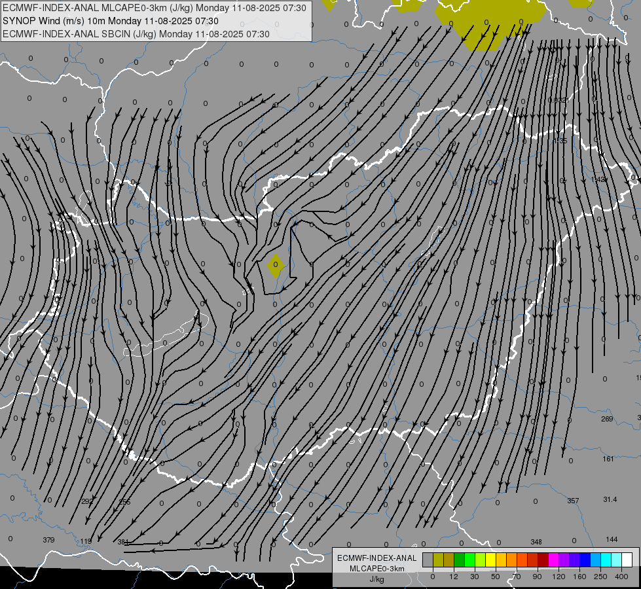641x589 pixels.
Task: Select the violet swatch before 160
Action: pyautogui.click(x=574, y=560)
